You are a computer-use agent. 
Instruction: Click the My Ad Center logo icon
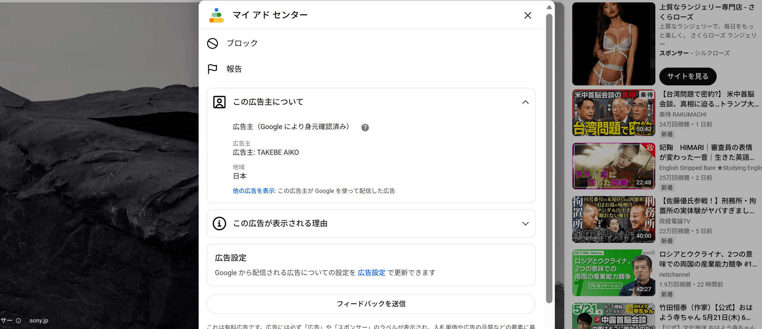coord(216,15)
